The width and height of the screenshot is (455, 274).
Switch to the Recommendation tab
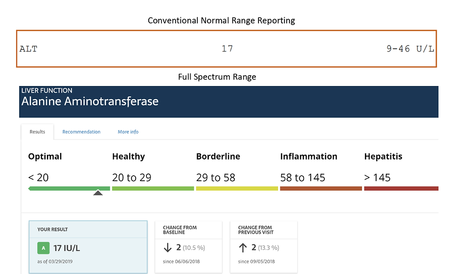[81, 132]
